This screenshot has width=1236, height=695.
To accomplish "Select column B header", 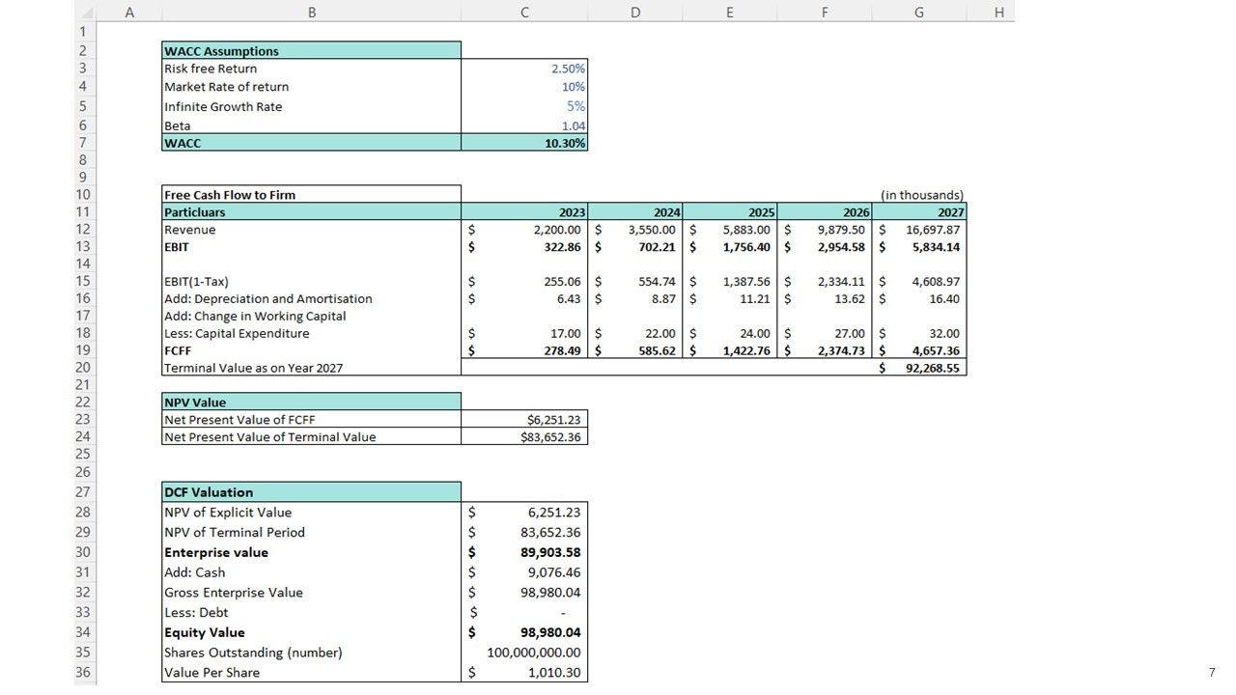I will click(311, 13).
